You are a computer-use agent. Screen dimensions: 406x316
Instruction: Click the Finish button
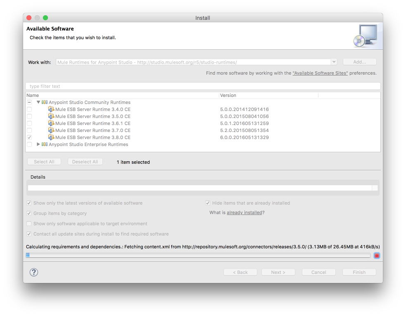[359, 272]
